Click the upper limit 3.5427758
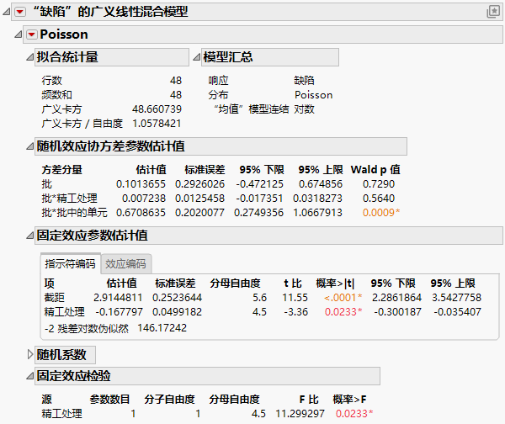505x424 pixels. (456, 298)
